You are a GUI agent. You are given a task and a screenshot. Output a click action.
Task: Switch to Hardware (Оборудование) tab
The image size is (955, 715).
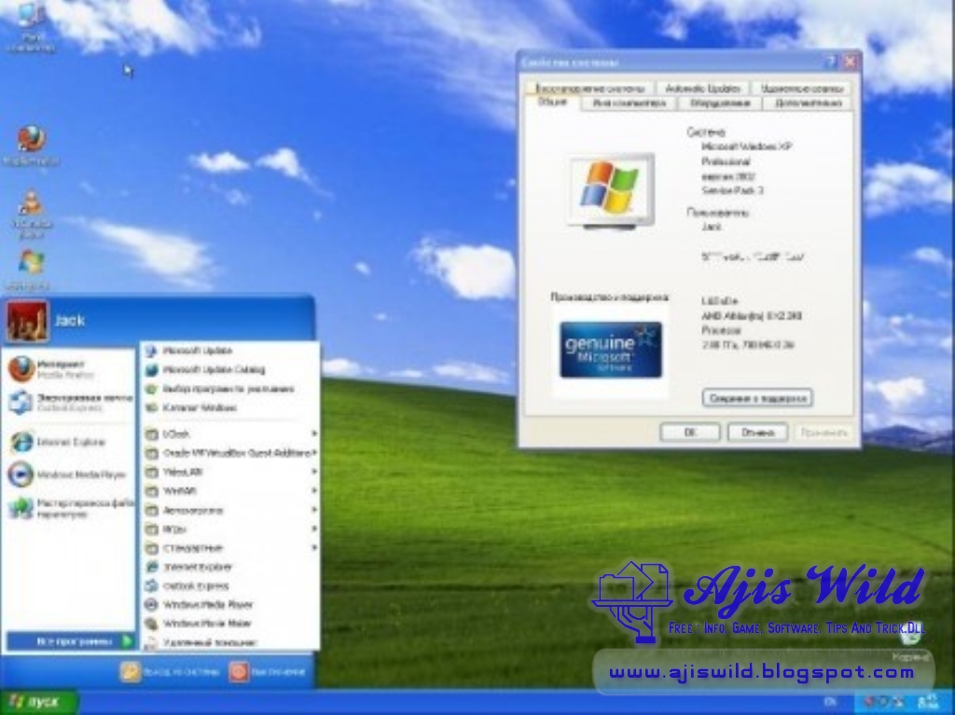720,103
